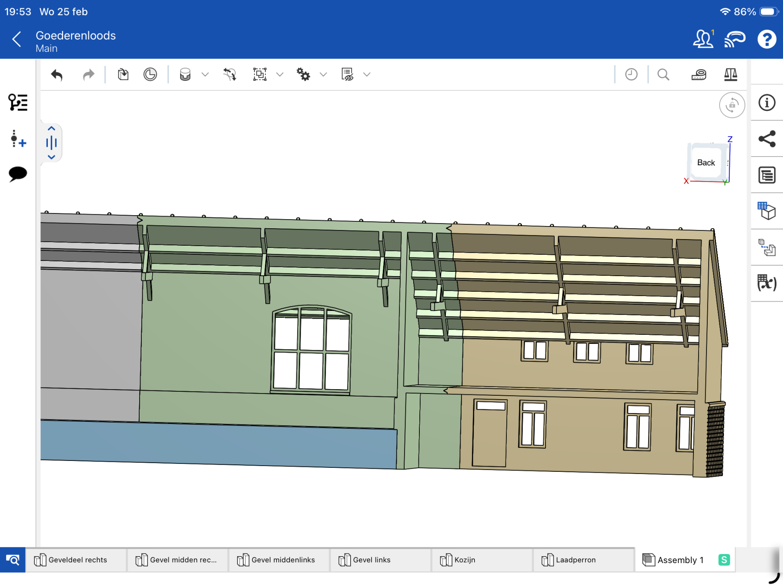
Task: Expand dropdown next to gears mate tool
Action: pos(323,75)
